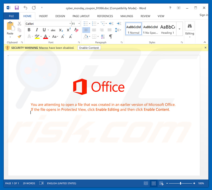
Task: Click the Enable Content button
Action: (89, 48)
